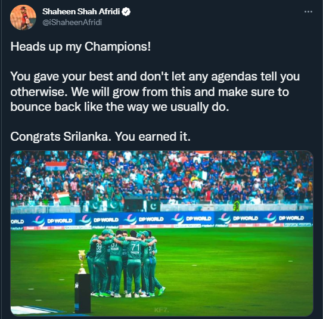Viewport: 323px width, 319px height.
Task: Click the display name Shaheen Shah Afridi
Action: (81, 11)
